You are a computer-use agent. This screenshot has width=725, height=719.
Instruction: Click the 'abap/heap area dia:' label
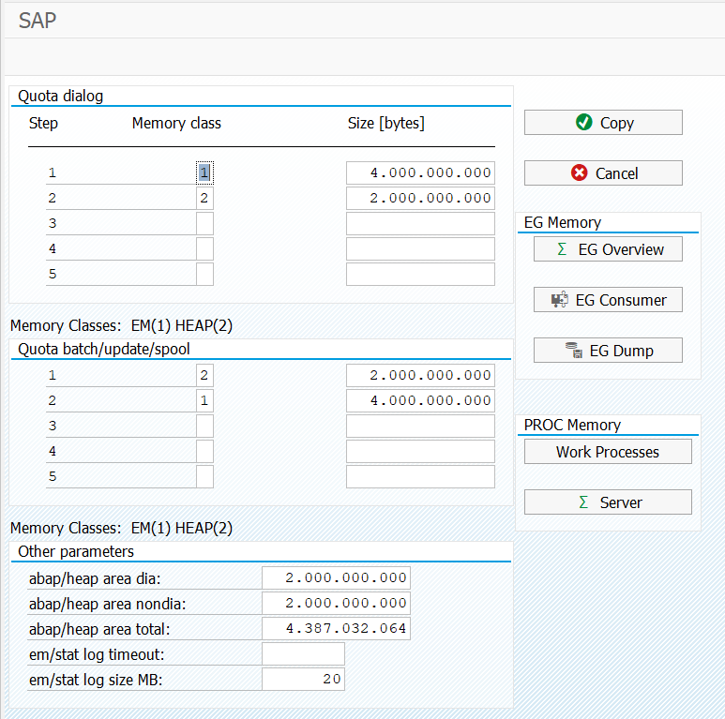tap(95, 579)
